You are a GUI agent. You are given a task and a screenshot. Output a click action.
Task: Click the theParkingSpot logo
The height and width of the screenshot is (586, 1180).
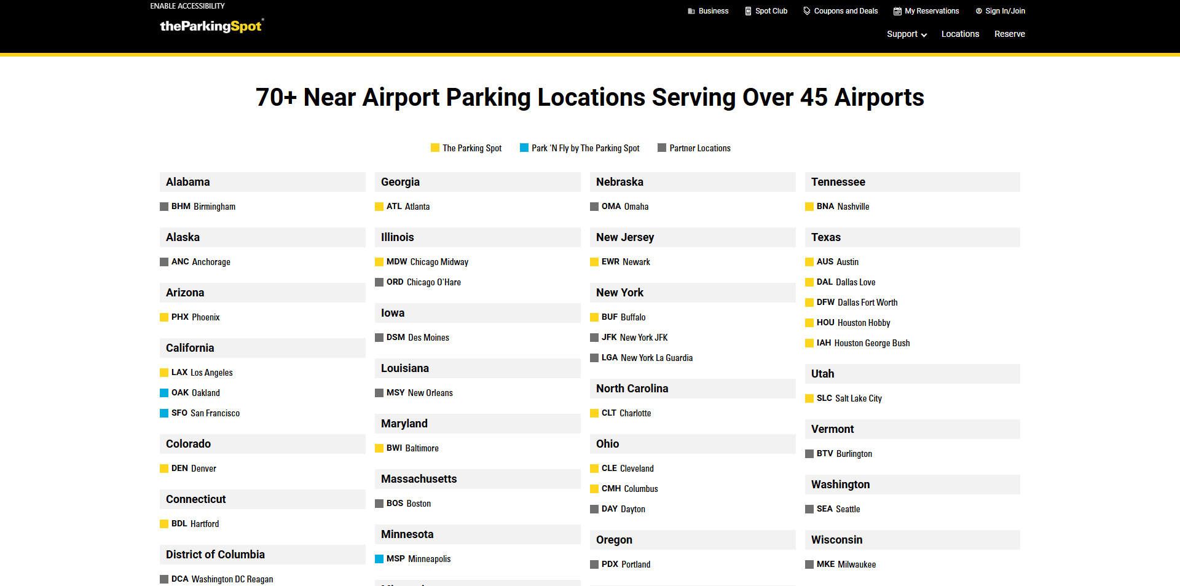(x=211, y=26)
